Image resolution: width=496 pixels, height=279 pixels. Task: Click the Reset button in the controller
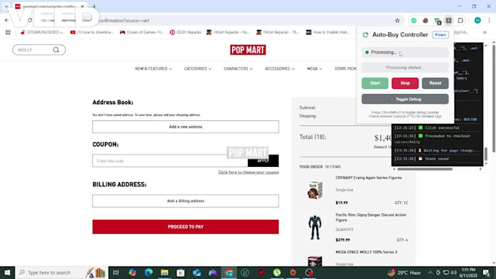(435, 83)
